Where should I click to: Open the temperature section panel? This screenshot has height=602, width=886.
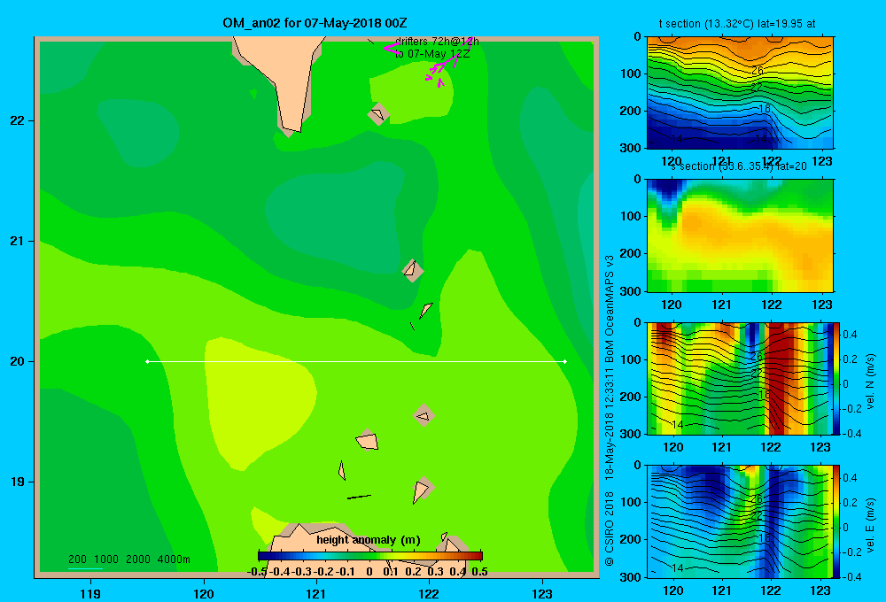click(740, 93)
